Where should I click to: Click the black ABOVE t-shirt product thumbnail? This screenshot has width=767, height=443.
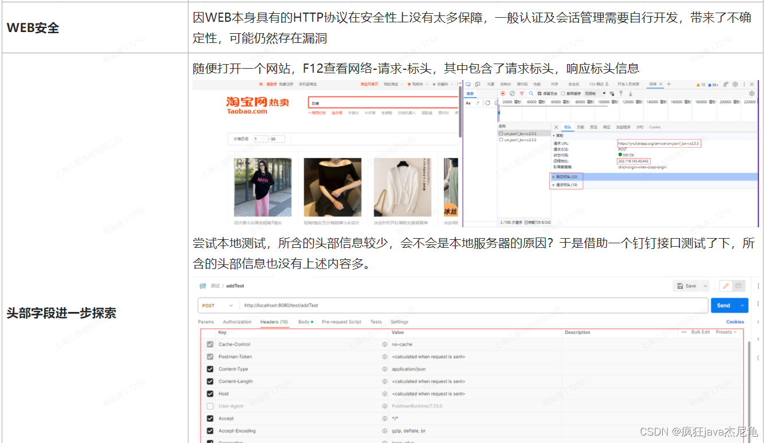(263, 187)
